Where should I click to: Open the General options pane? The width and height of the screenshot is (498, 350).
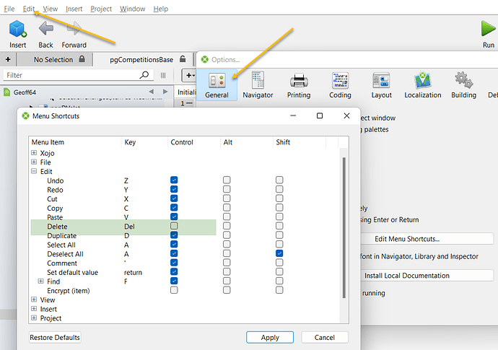[x=217, y=85]
